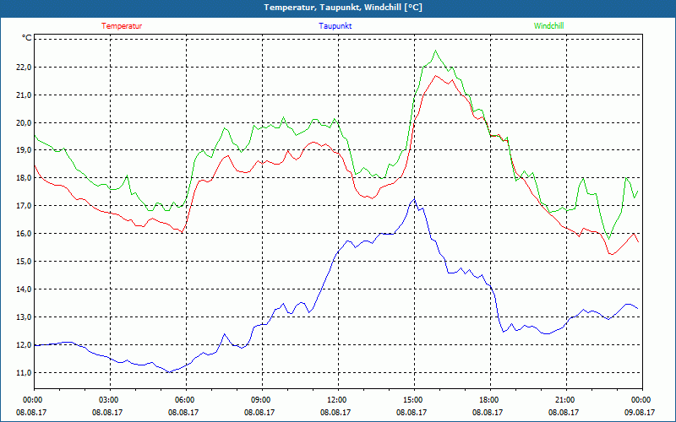
Task: Select the blue Taupunkt legend label
Action: pos(335,26)
